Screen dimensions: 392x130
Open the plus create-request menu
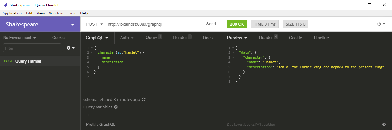[x=70, y=48]
